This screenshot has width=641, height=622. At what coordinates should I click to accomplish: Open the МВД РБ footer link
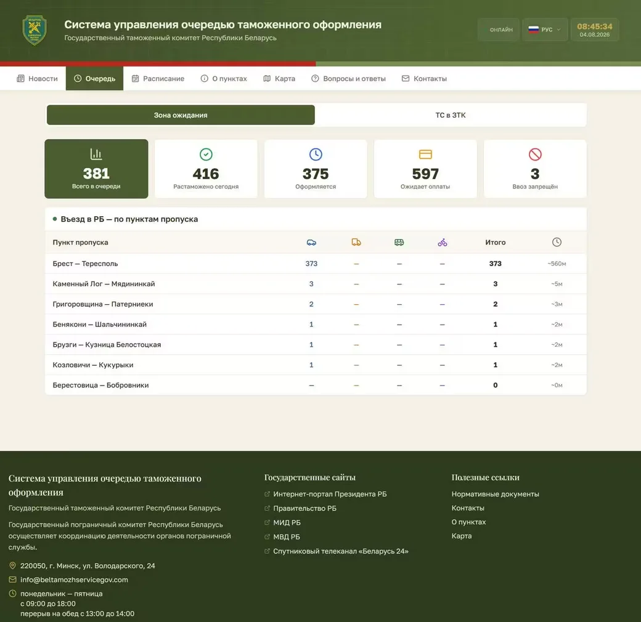287,537
